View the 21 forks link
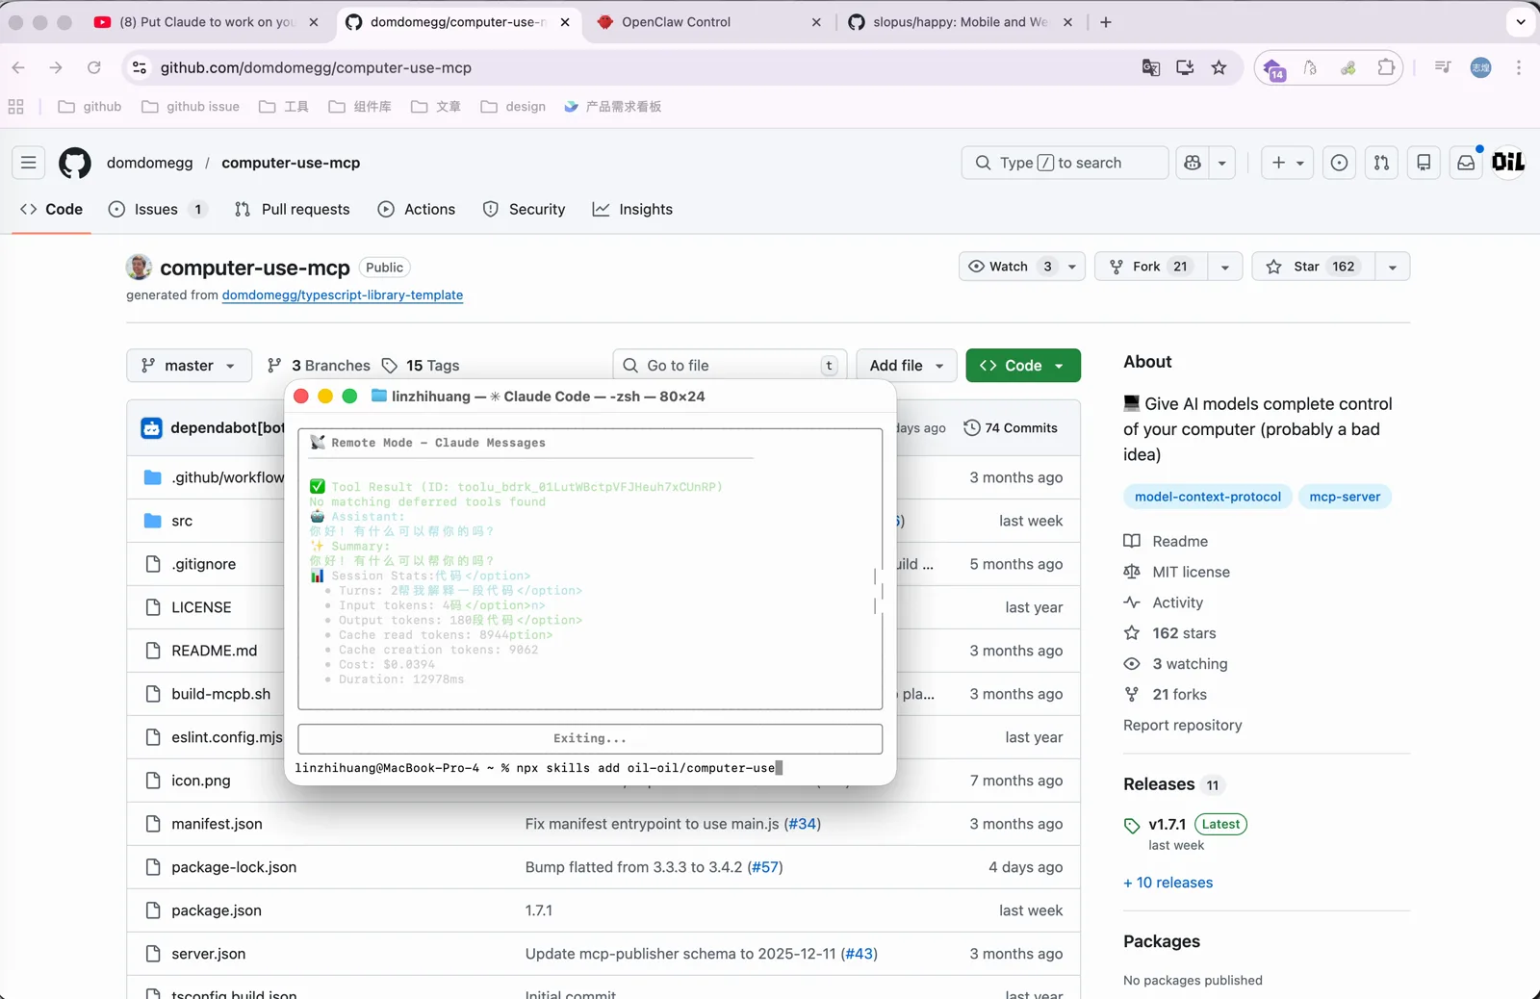 tap(1166, 695)
